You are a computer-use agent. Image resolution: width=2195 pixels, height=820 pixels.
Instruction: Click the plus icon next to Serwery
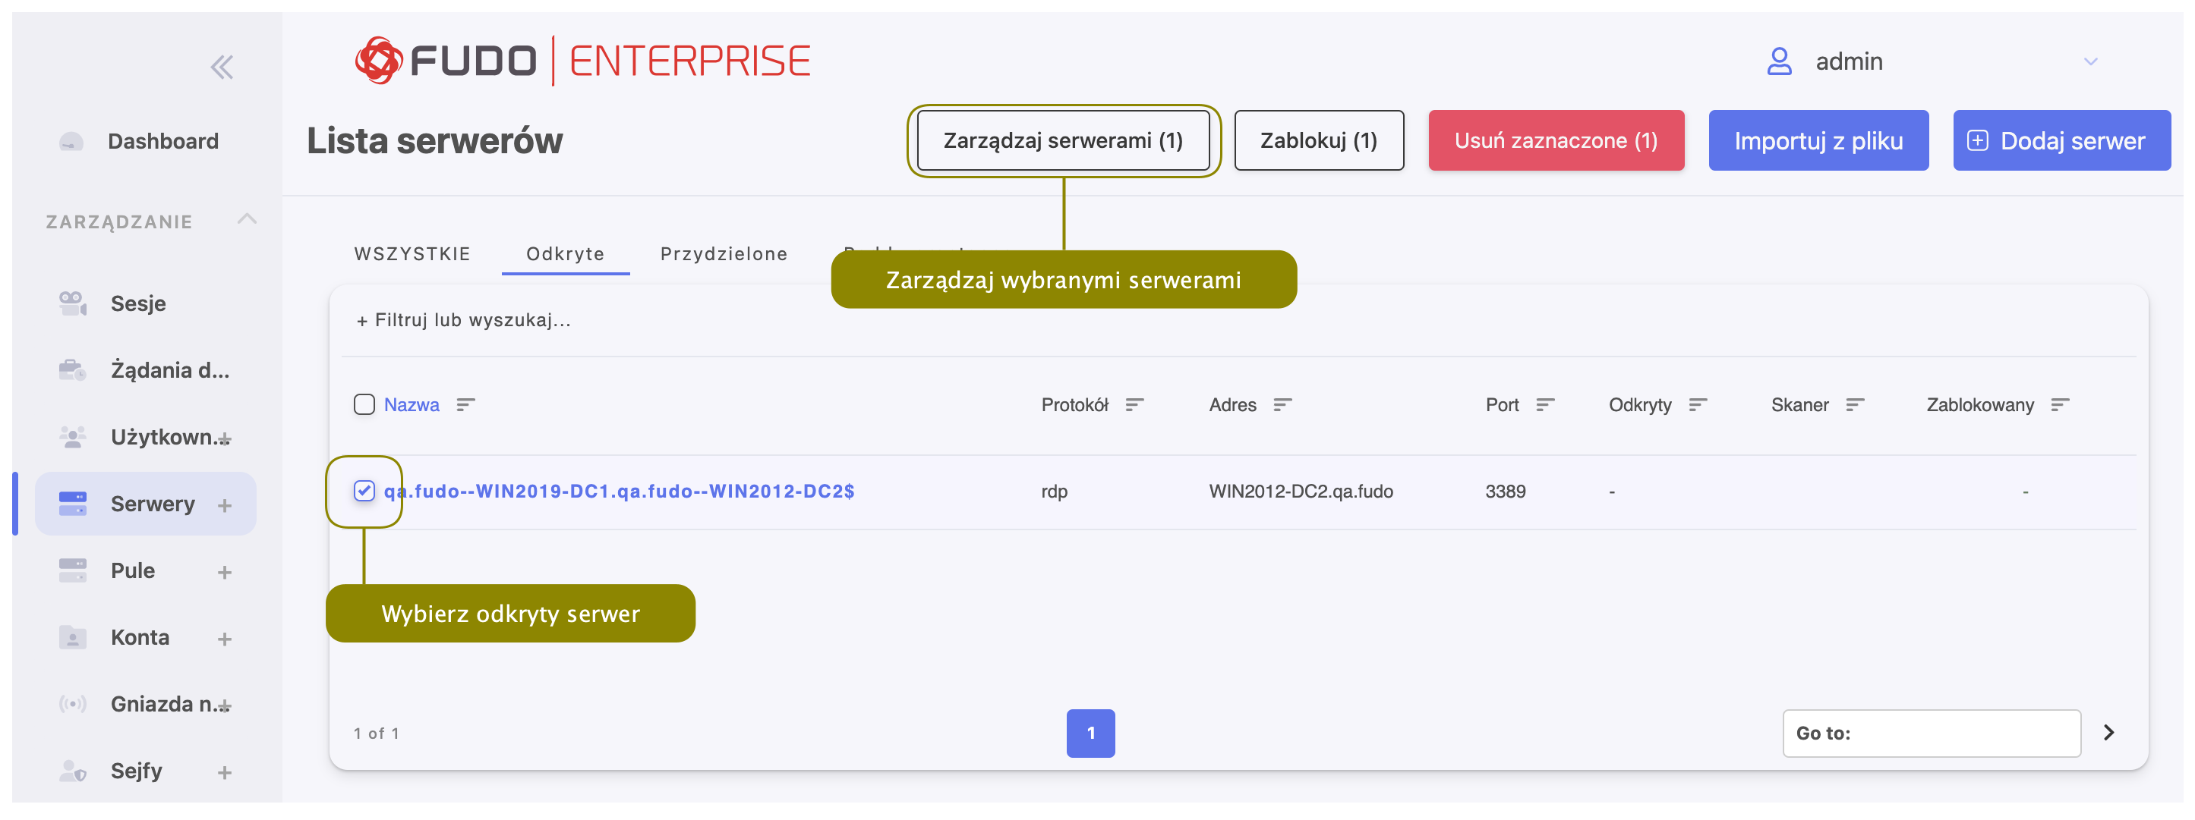[225, 505]
